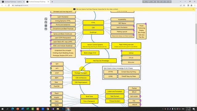Open File Explorer from the taskbar
This screenshot has height=111, width=197.
(x=58, y=109)
